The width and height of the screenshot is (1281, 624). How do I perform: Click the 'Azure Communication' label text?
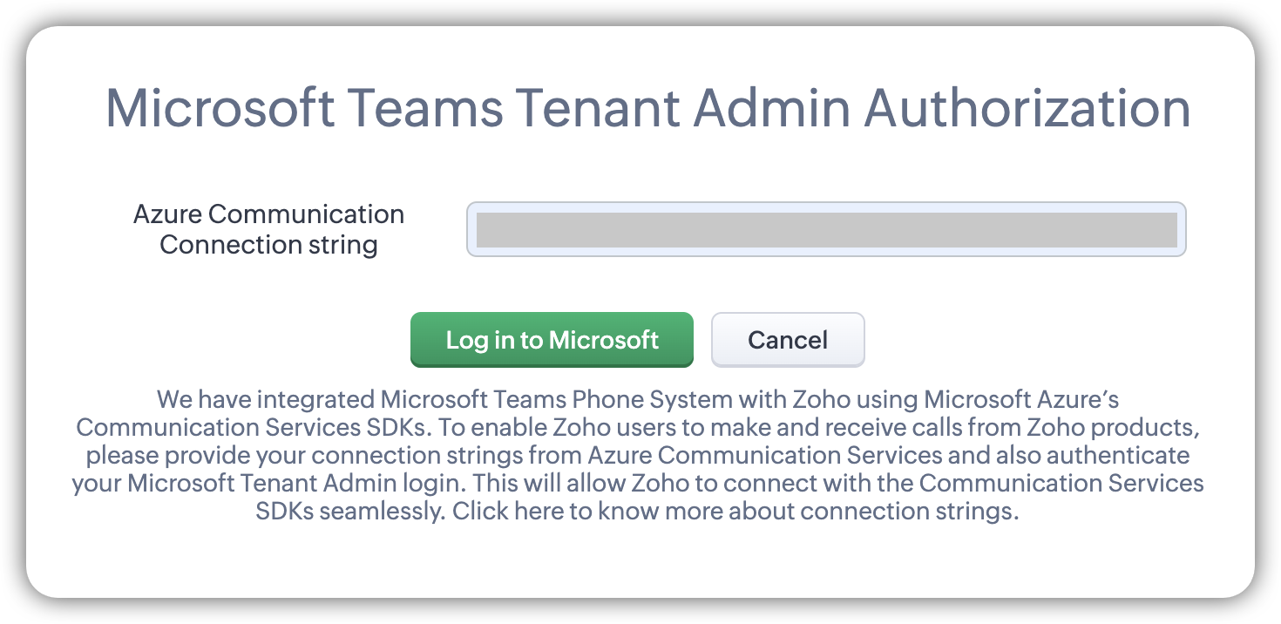pos(268,214)
